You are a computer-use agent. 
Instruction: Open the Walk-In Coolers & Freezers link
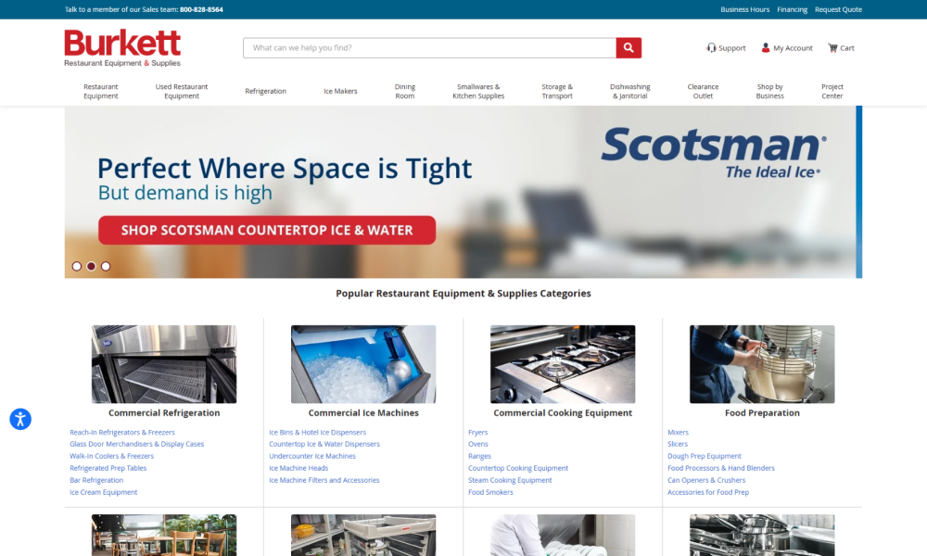(112, 456)
